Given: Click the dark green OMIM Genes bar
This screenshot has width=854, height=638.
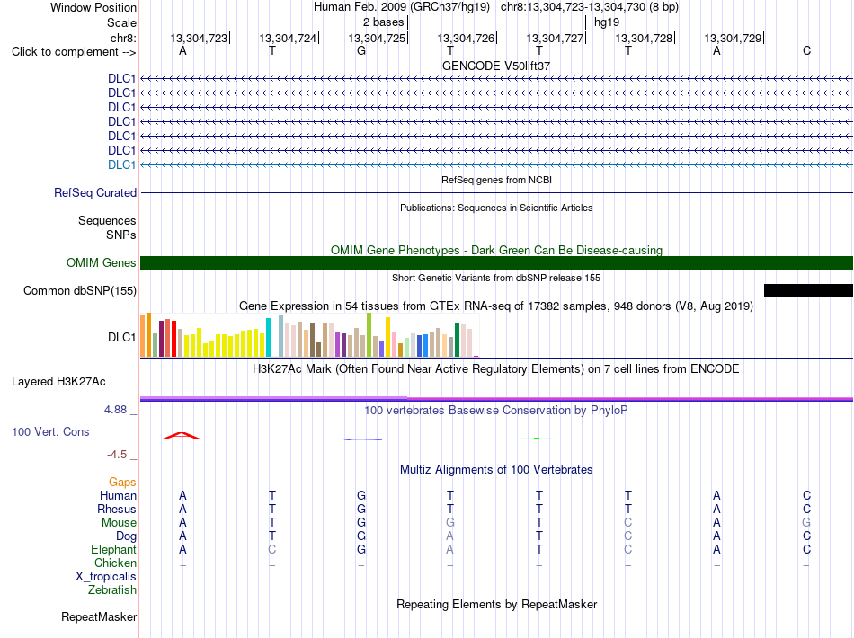Looking at the screenshot, I should pos(496,263).
